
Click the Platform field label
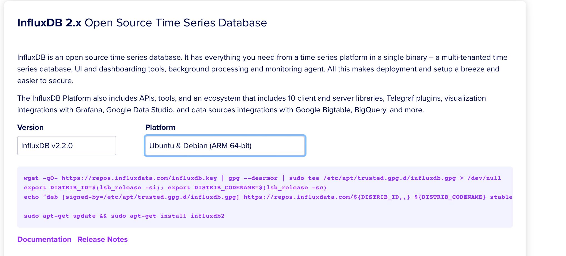[160, 127]
